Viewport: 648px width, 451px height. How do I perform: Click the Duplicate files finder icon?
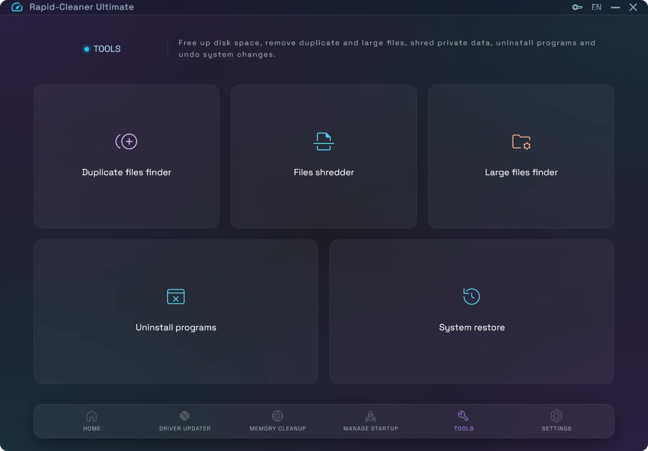pos(126,141)
